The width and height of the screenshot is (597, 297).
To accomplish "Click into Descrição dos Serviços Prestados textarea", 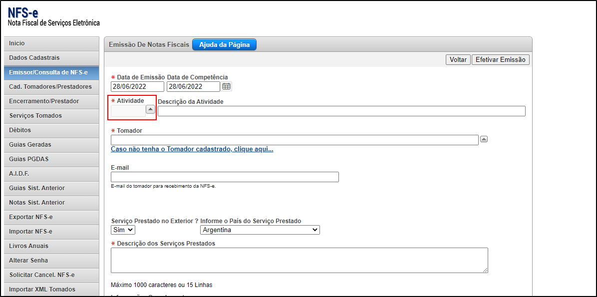I will pos(299,260).
